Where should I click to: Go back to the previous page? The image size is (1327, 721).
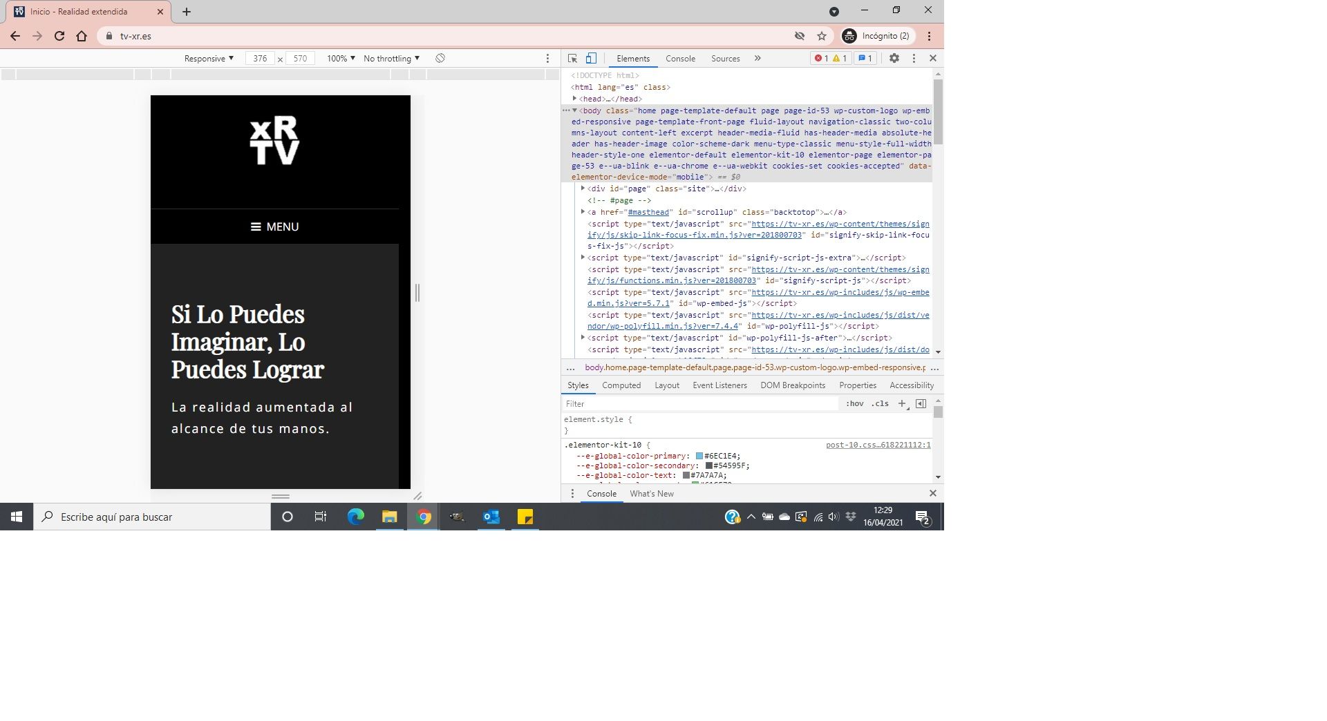coord(15,36)
